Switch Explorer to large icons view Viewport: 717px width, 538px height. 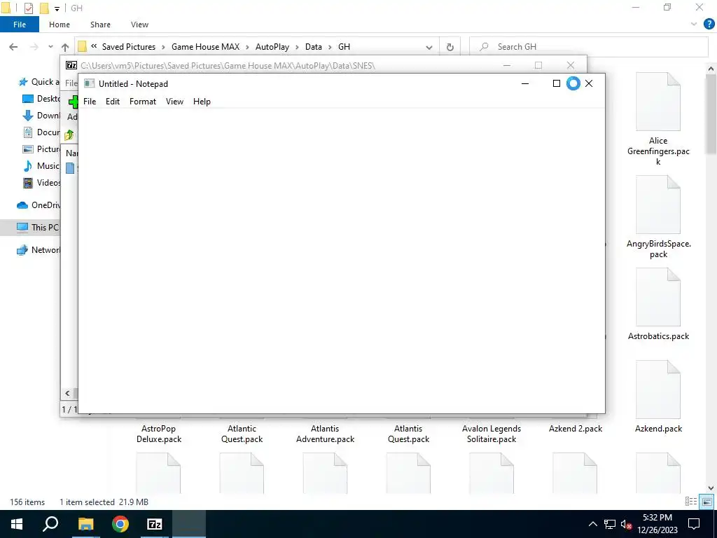coord(706,502)
